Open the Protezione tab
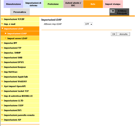135x126 pixels. pyautogui.click(x=53, y=4)
